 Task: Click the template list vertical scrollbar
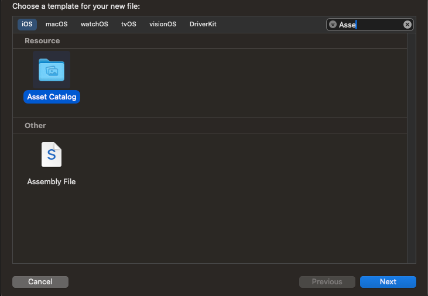(412, 148)
